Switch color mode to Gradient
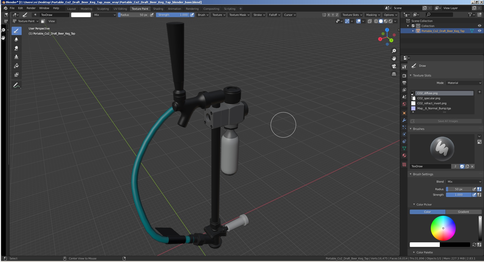This screenshot has height=262, width=484. 463,212
